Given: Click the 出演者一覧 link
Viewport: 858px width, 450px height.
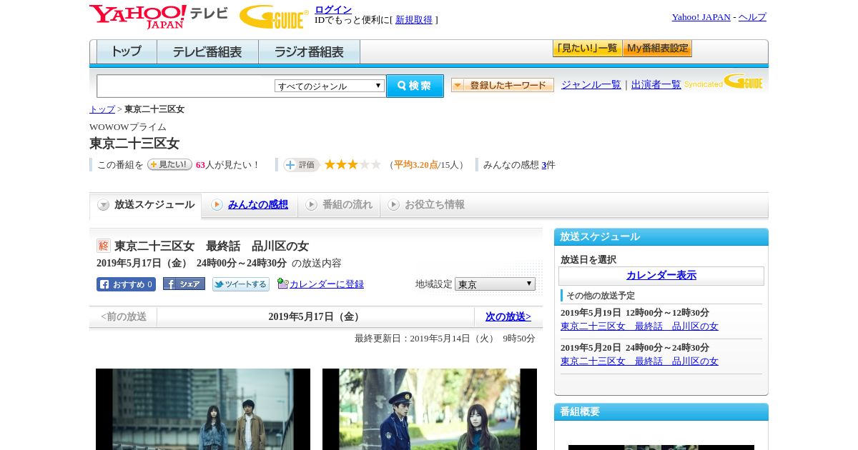Looking at the screenshot, I should (656, 85).
